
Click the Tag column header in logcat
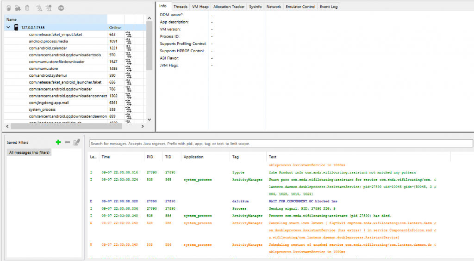point(248,157)
